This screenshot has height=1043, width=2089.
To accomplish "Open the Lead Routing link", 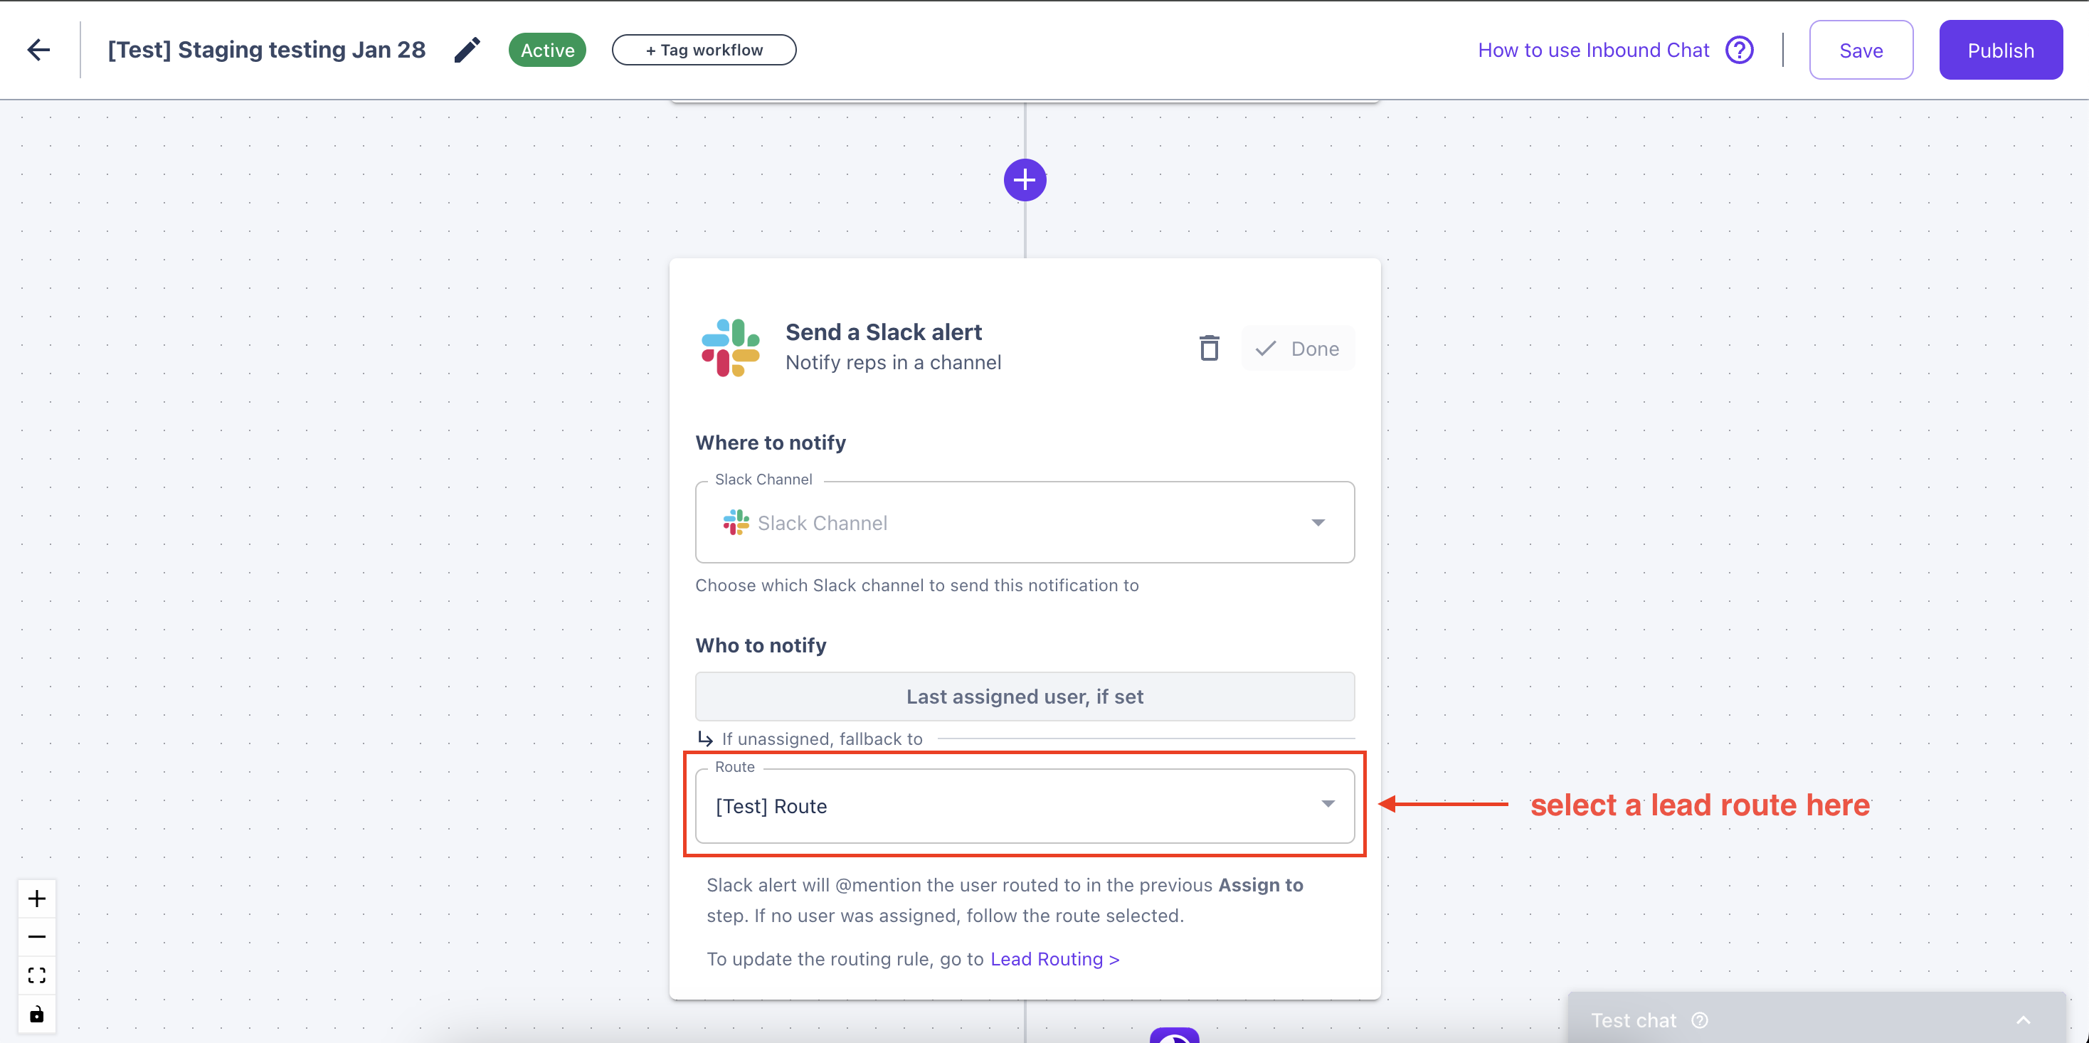I will [x=1054, y=958].
